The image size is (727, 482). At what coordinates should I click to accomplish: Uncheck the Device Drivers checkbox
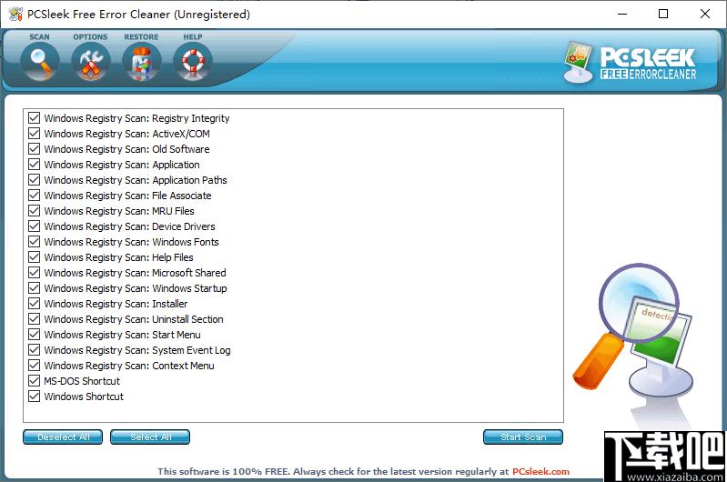click(34, 226)
